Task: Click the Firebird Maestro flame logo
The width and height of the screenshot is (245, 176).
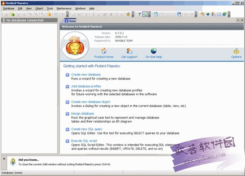Action: pyautogui.click(x=75, y=46)
